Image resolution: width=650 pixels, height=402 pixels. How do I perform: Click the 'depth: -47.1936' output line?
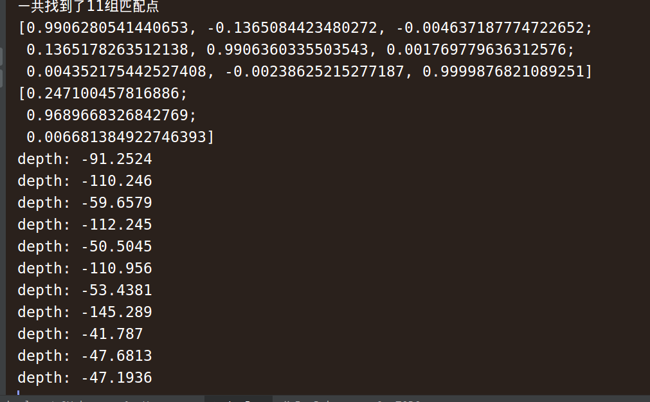(85, 378)
